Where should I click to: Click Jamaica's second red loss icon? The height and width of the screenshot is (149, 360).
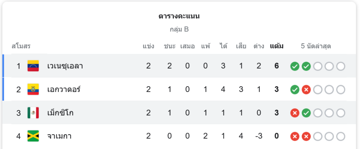pos(306,136)
